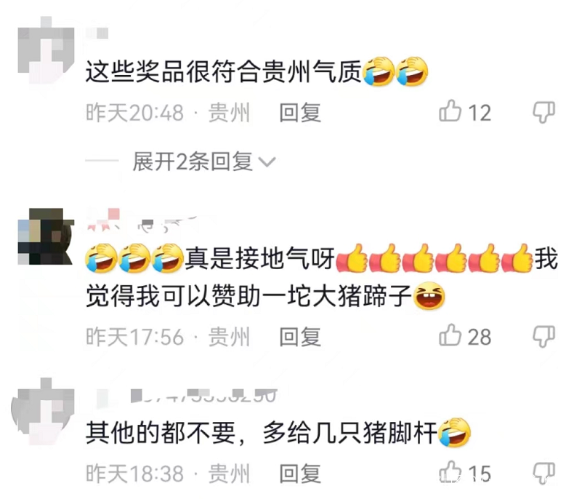Open the second commenter's username
Screen dimensions: 574x499
click(x=142, y=221)
